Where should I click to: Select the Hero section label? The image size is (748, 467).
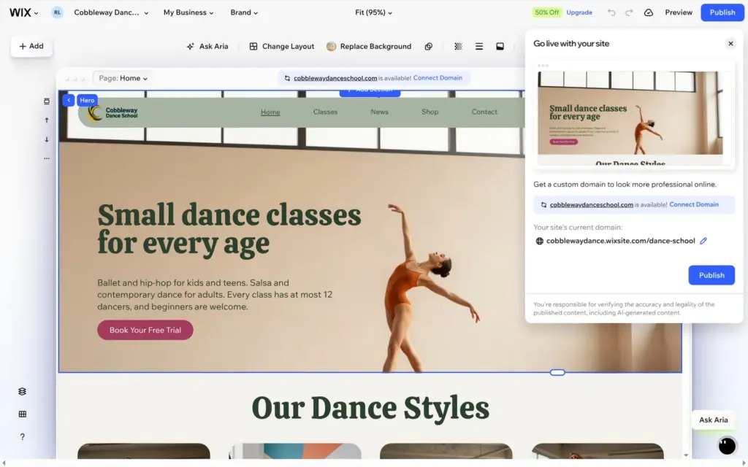(87, 101)
